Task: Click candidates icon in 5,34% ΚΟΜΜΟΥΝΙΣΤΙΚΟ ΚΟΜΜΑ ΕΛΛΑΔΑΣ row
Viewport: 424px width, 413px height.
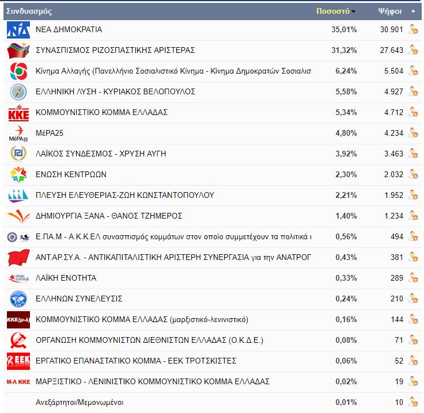Action: point(413,112)
